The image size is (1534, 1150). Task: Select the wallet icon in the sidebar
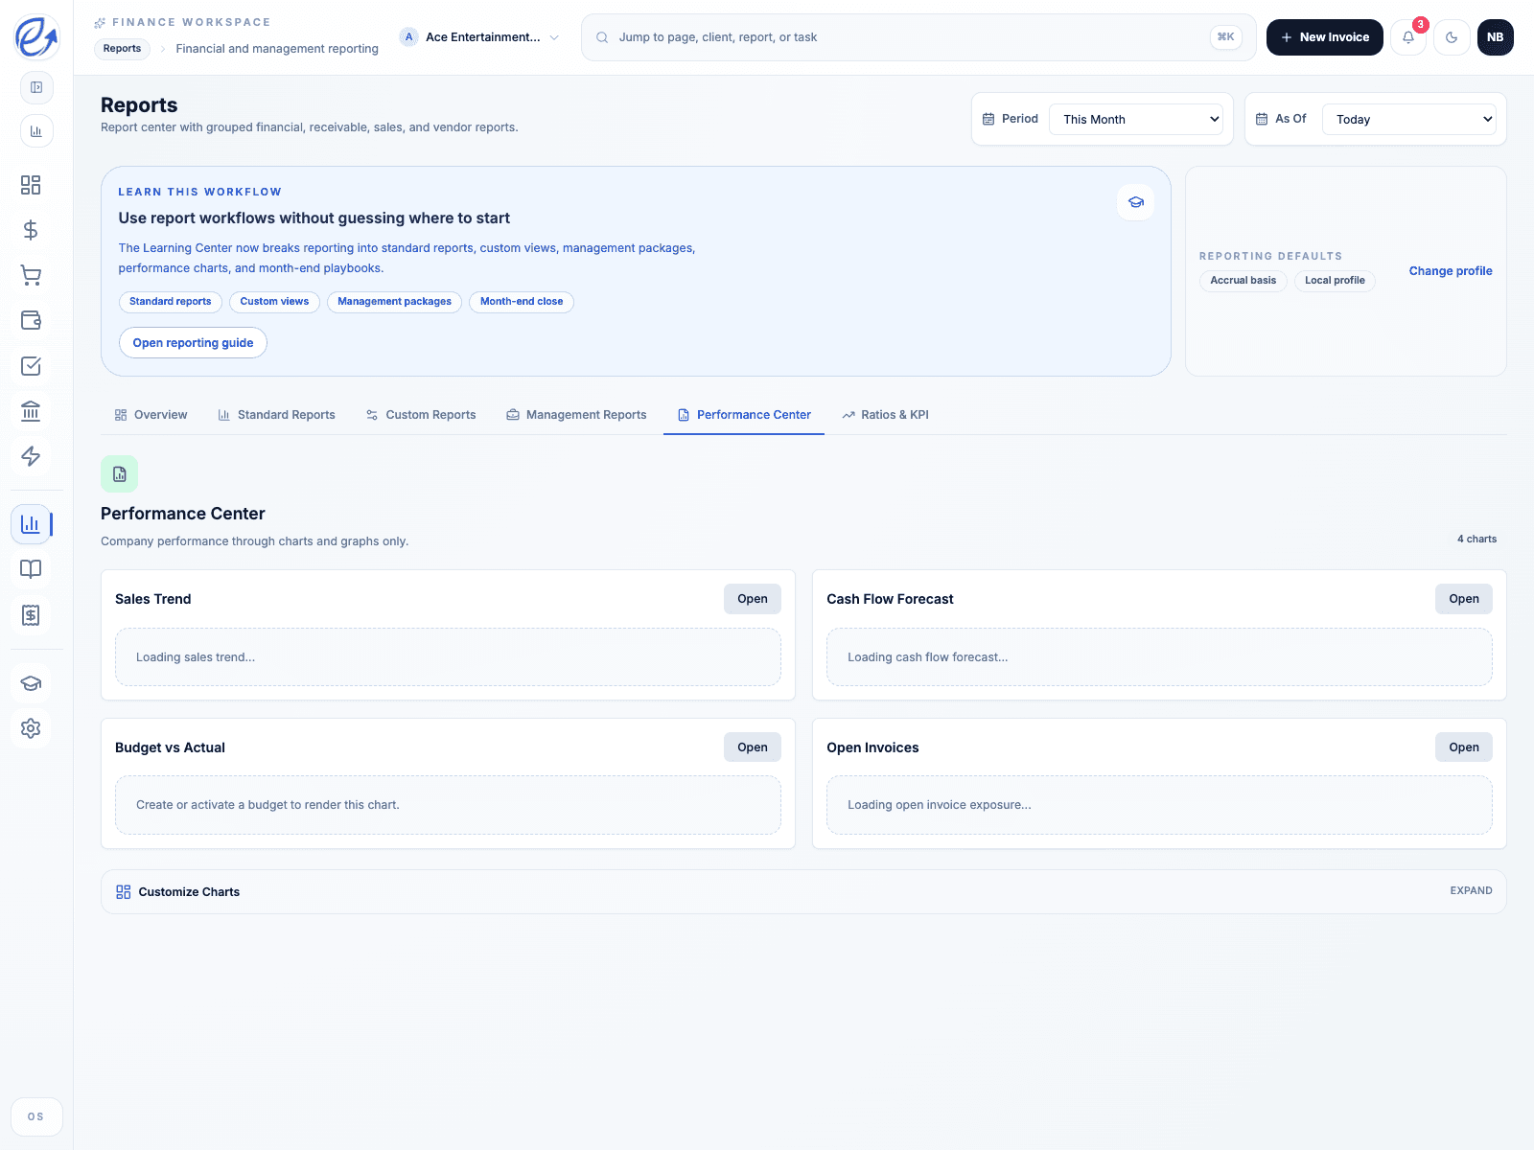[x=32, y=321]
